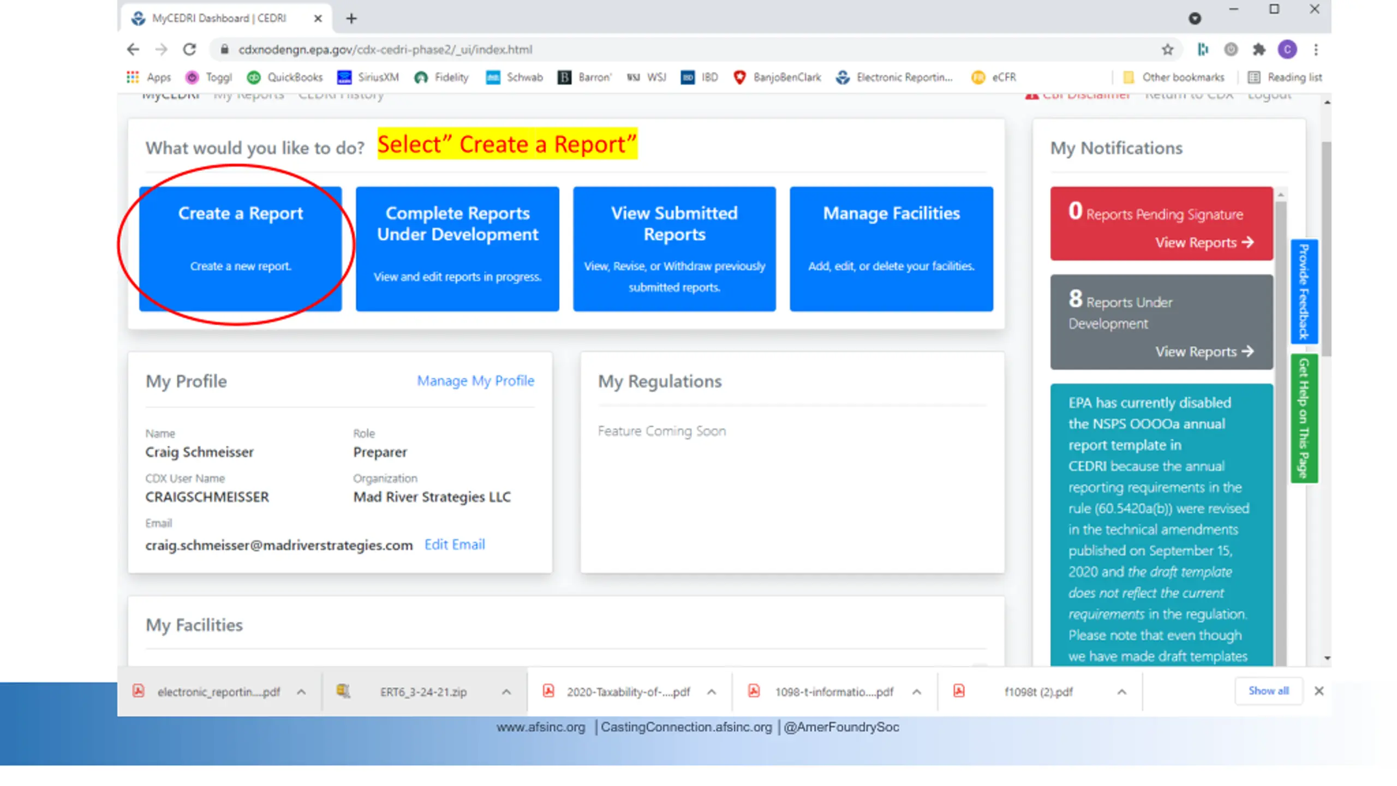The height and width of the screenshot is (786, 1397).
Task: Close the downloads bar
Action: click(1319, 691)
